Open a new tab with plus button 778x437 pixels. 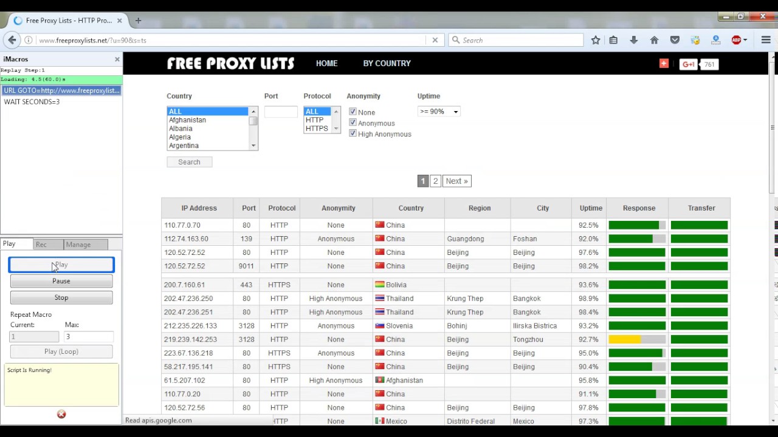click(138, 21)
